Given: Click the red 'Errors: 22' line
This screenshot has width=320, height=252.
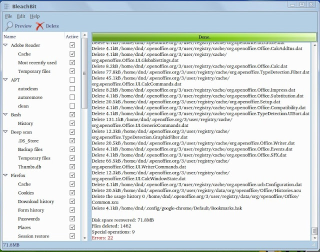Looking at the screenshot, I should point(102,237).
